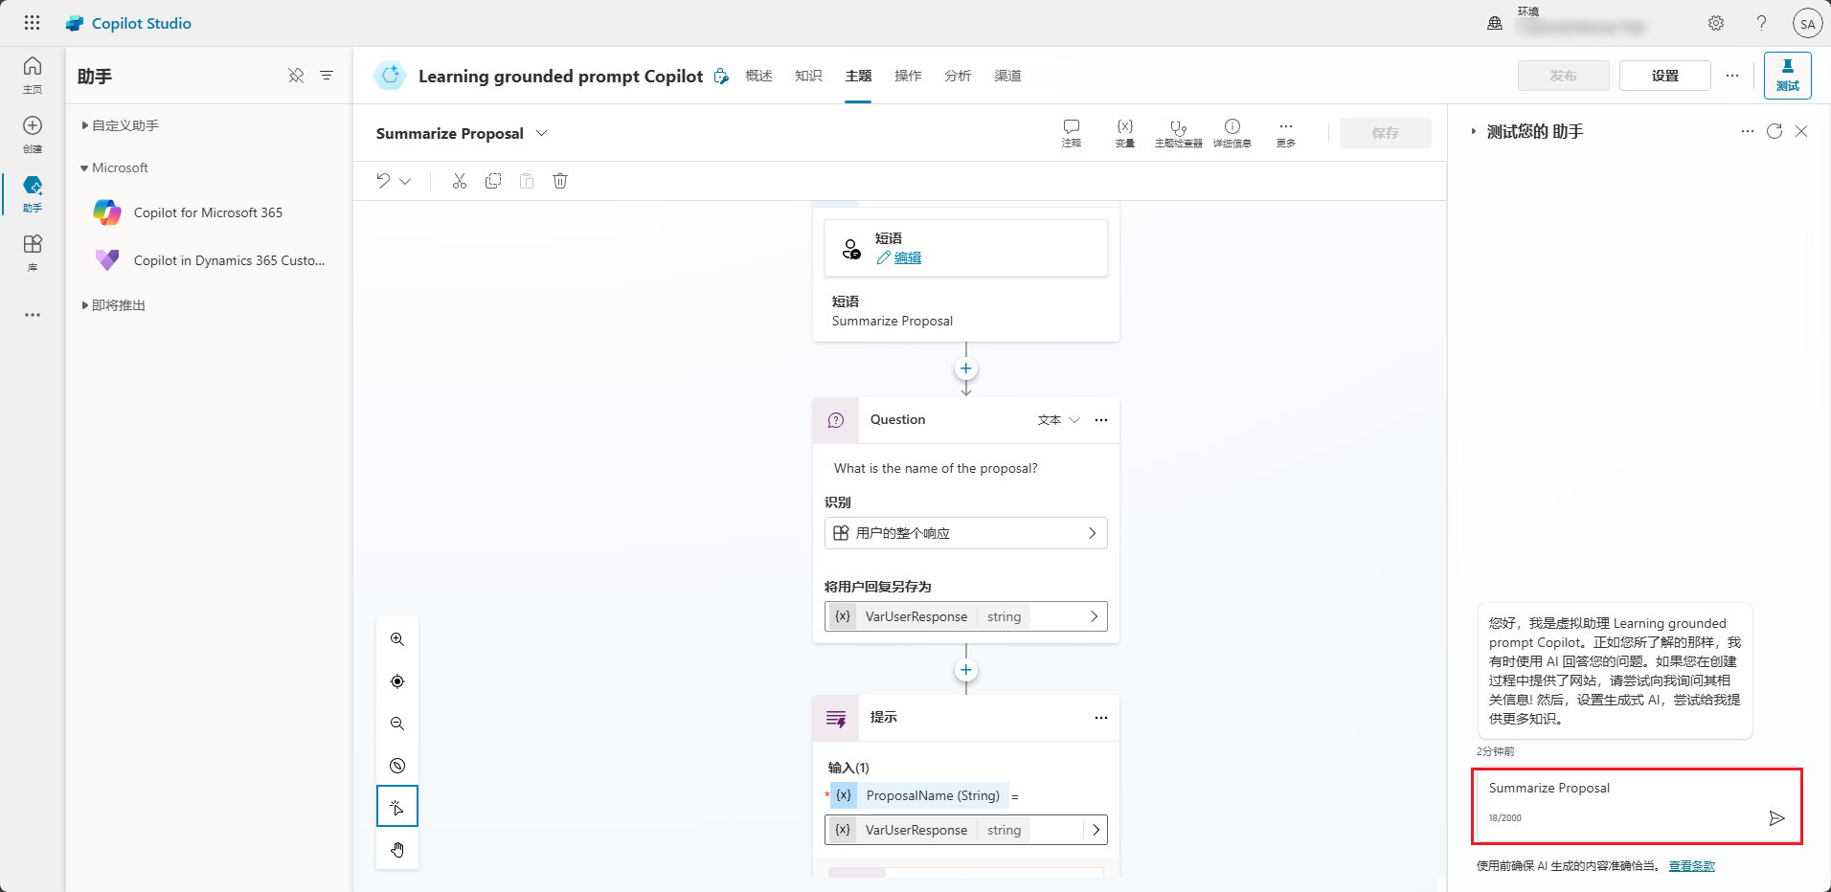Image resolution: width=1831 pixels, height=892 pixels.
Task: Open the undo history dropdown arrow
Action: [405, 181]
